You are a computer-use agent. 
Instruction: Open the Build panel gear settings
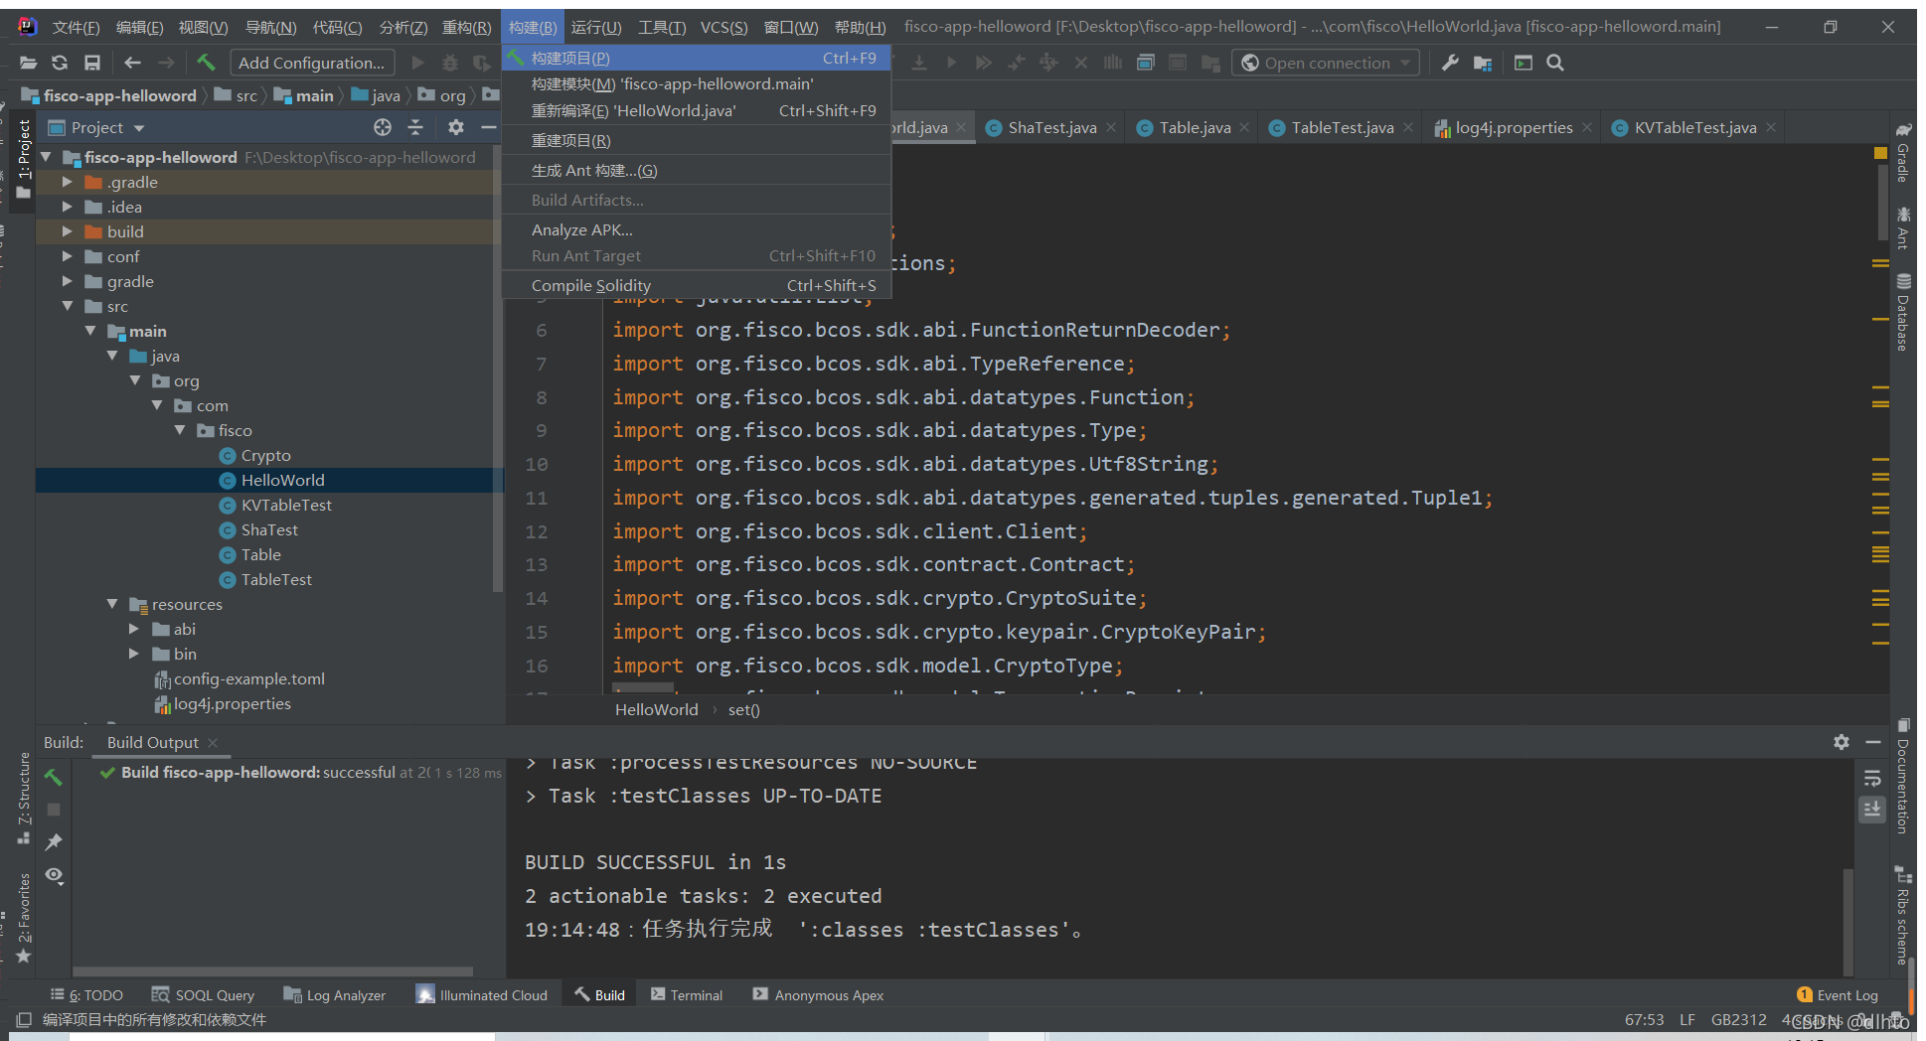tap(1842, 742)
